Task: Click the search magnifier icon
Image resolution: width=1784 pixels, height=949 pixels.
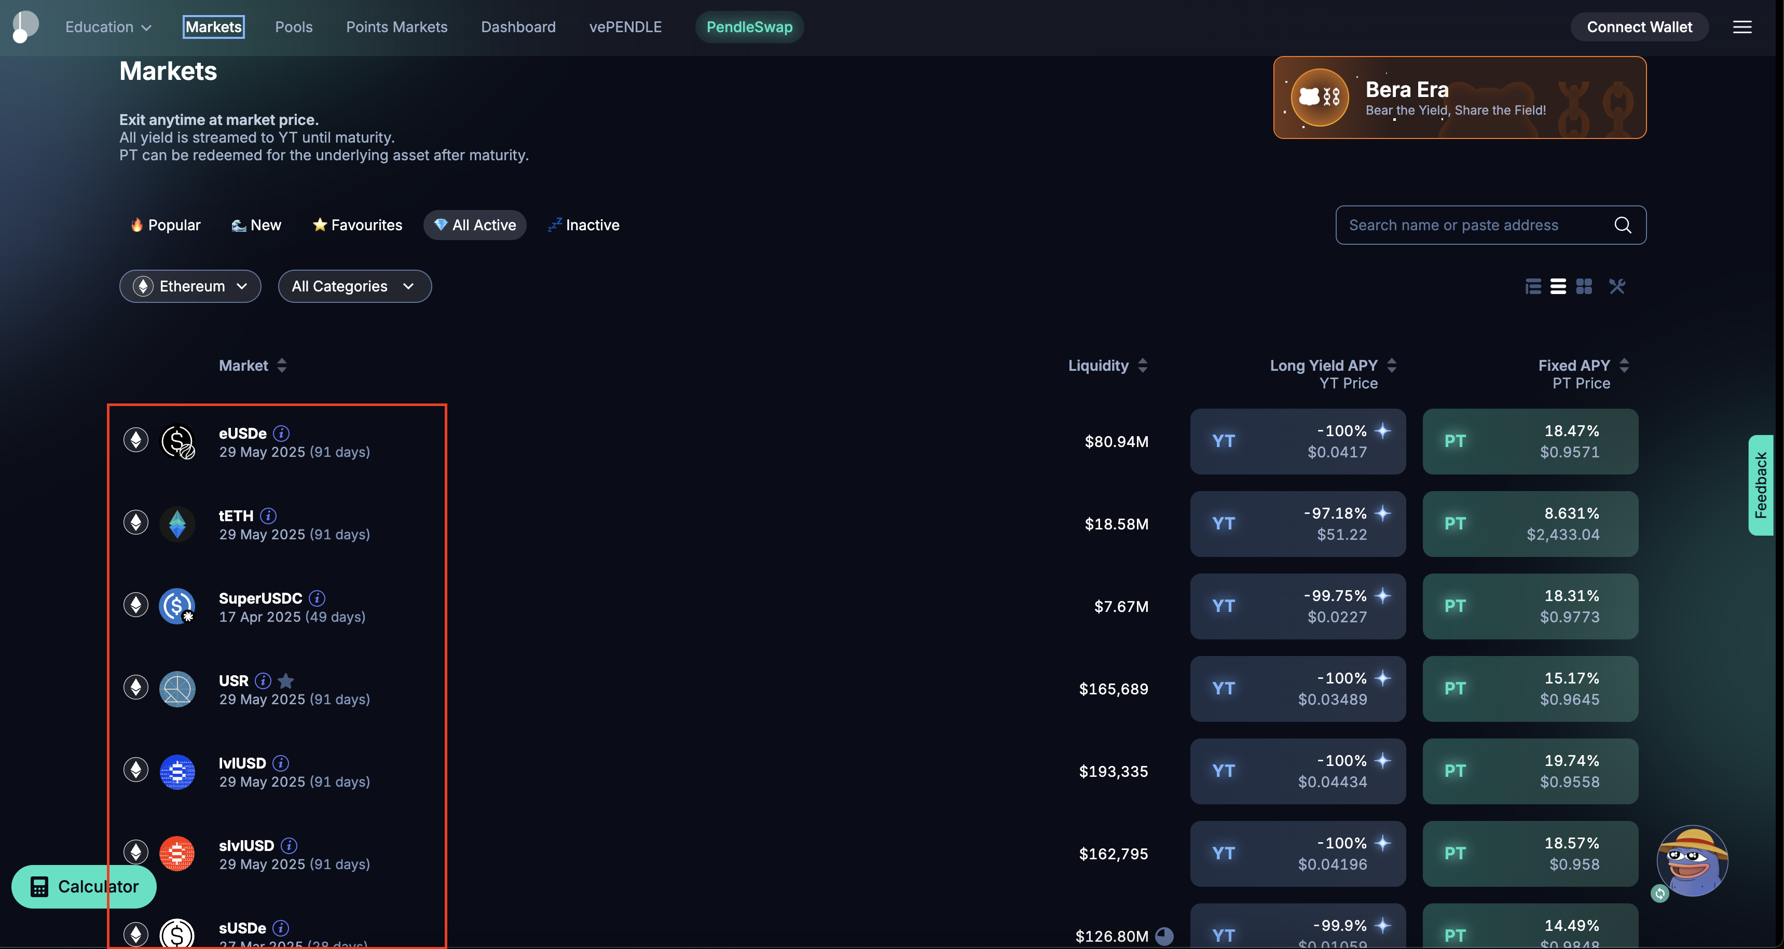Action: pyautogui.click(x=1622, y=225)
